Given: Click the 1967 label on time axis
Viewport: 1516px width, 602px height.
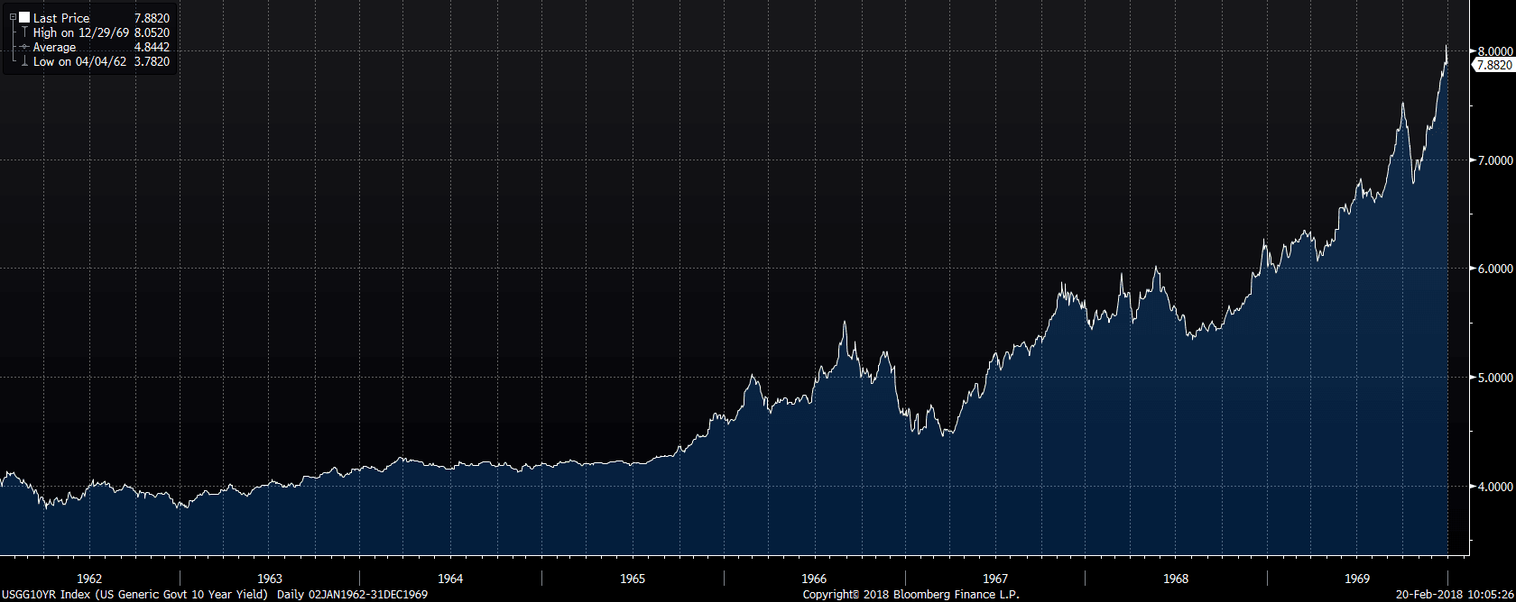Looking at the screenshot, I should [995, 579].
